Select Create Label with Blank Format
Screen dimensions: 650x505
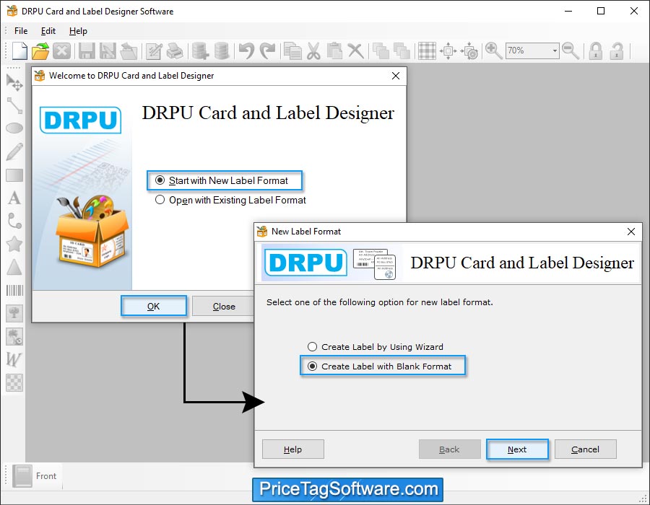click(379, 366)
